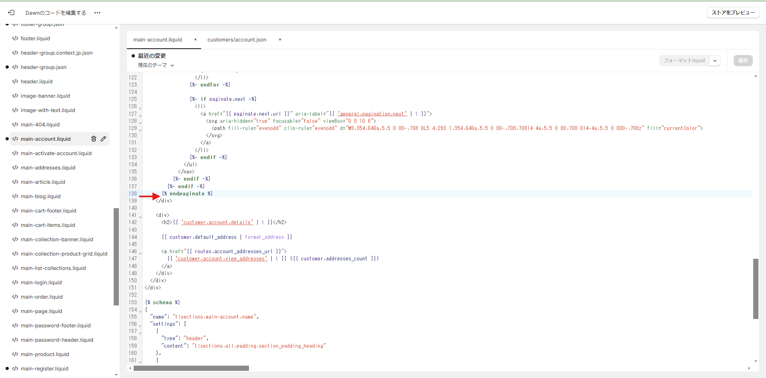Open main-order.liquid file
Image resolution: width=766 pixels, height=378 pixels.
tap(41, 297)
